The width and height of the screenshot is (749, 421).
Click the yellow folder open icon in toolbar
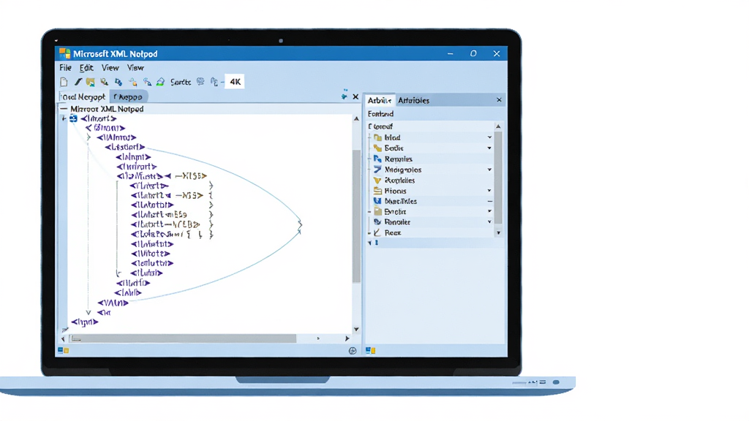click(90, 82)
